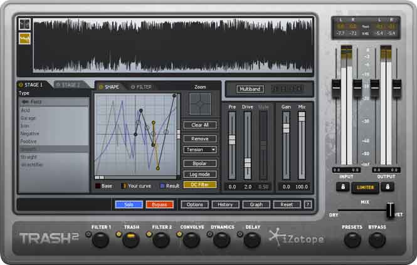This screenshot has width=417, height=265.
Task: Choose the Acid distortion type
Action: tap(54, 110)
